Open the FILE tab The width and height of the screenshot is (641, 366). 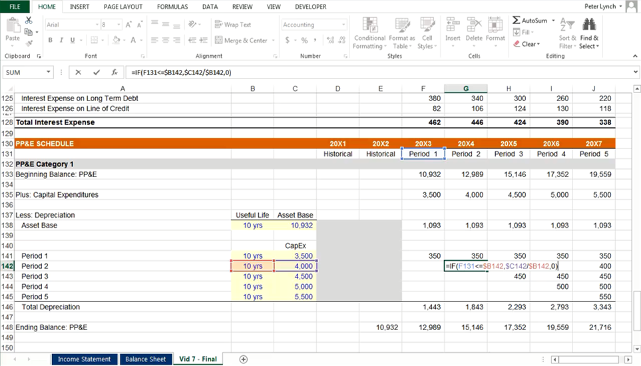[15, 7]
